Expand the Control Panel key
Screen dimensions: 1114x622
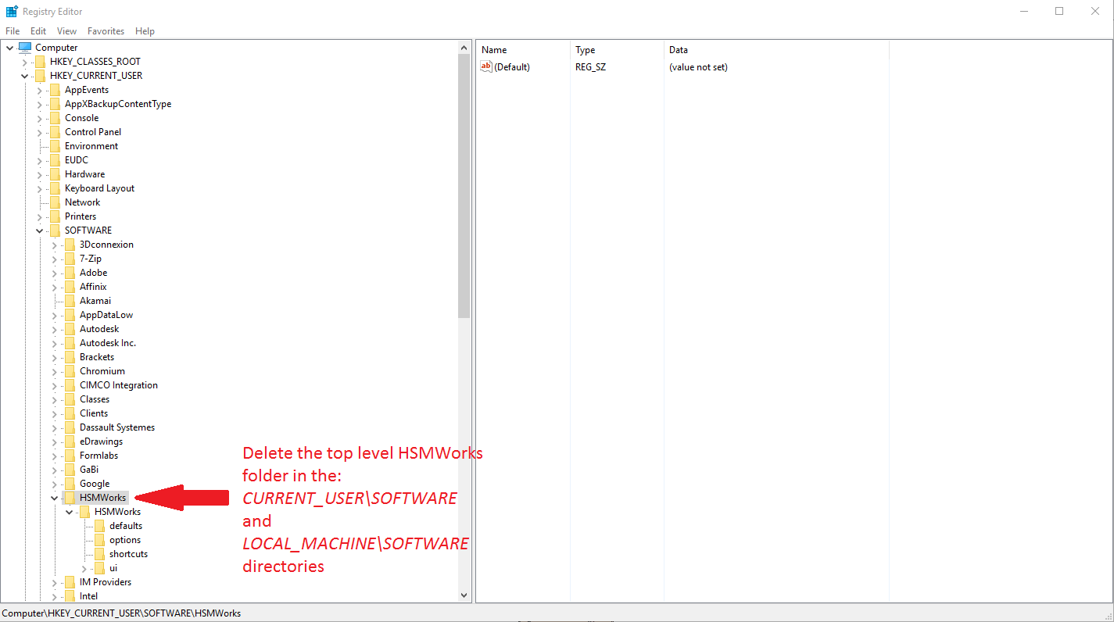pos(38,131)
